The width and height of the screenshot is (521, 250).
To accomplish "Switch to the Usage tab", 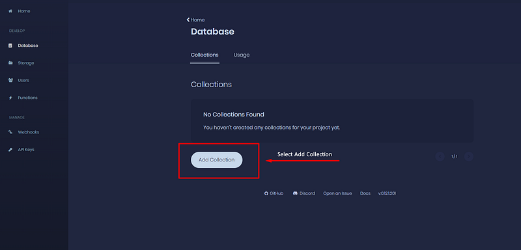I will pyautogui.click(x=242, y=55).
